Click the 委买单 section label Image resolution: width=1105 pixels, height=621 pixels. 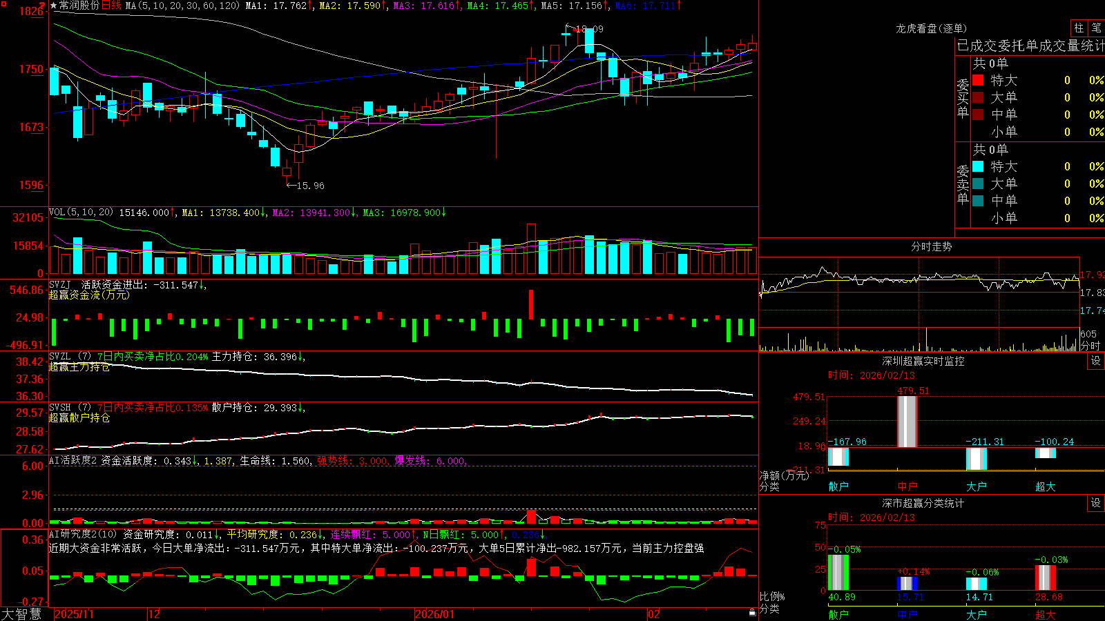pos(963,98)
